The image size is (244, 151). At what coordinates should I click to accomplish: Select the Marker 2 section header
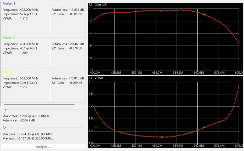(x=9, y=38)
